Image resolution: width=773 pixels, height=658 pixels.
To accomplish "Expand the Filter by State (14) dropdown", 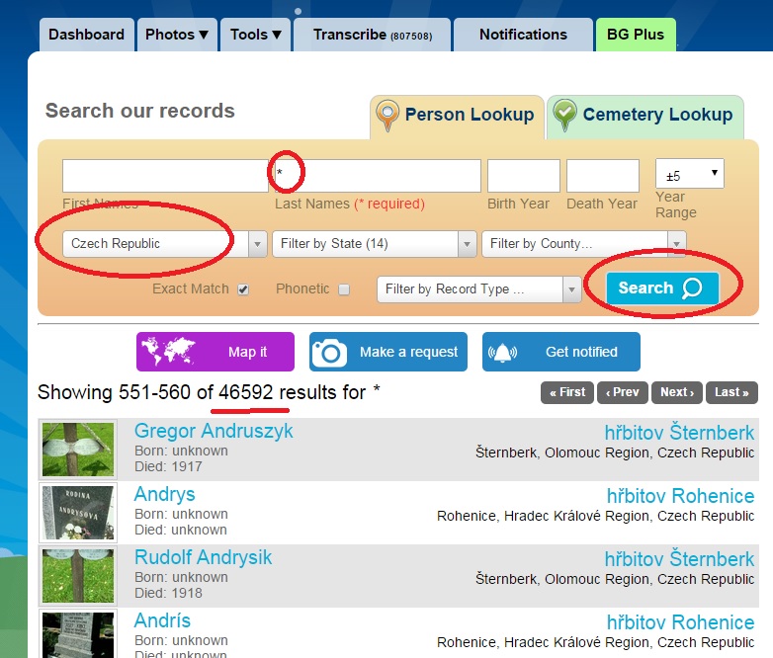I will pos(374,244).
